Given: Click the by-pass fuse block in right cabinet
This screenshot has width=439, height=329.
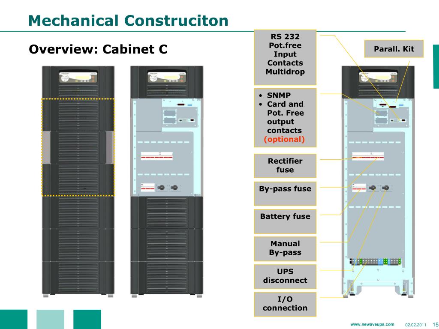Looking at the screenshot, I should point(359,188).
